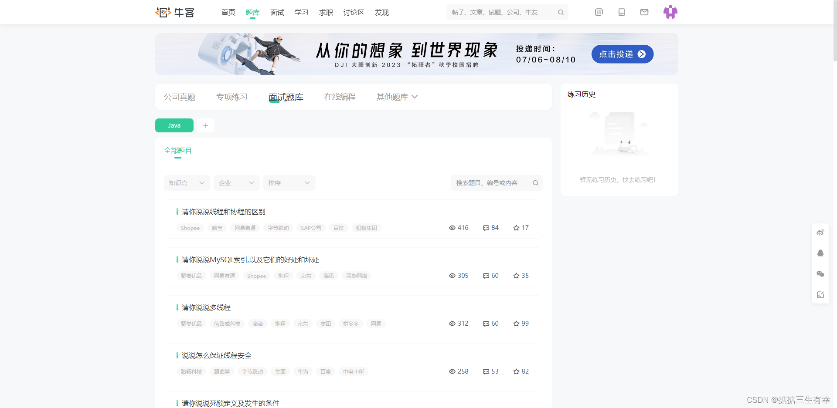Click the Shopee tag in the thread/coroutine question

click(x=190, y=228)
